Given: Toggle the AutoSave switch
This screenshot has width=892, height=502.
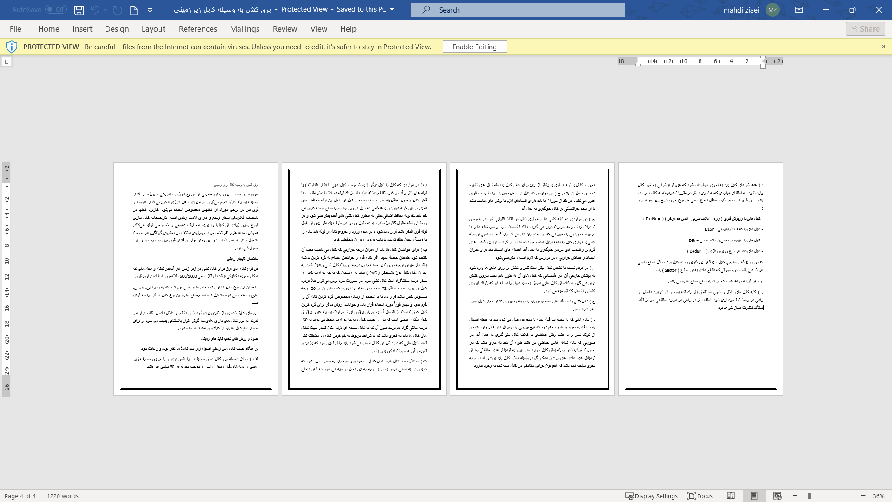Looking at the screenshot, I should point(56,10).
